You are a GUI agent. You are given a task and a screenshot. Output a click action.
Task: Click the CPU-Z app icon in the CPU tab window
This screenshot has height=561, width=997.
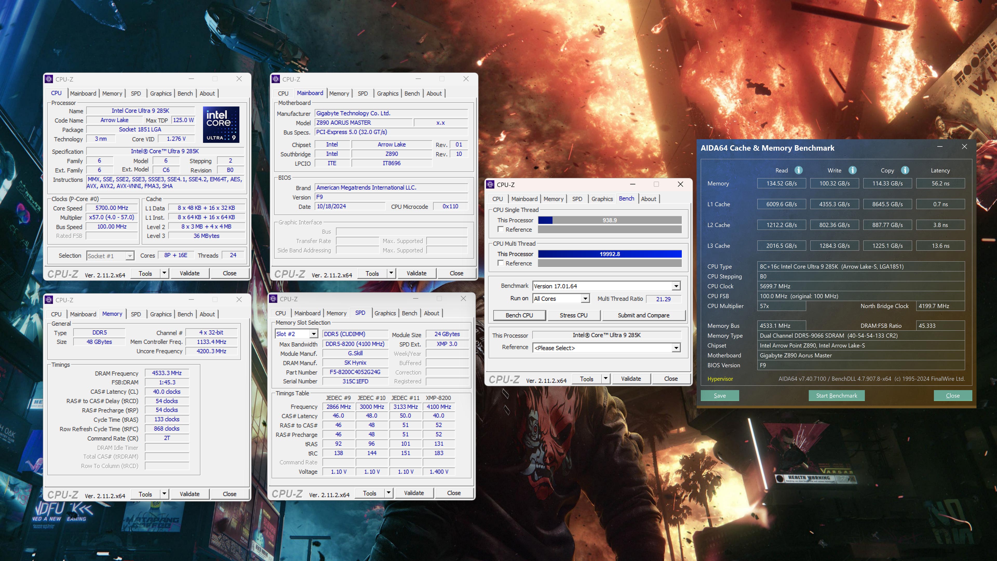click(x=49, y=79)
